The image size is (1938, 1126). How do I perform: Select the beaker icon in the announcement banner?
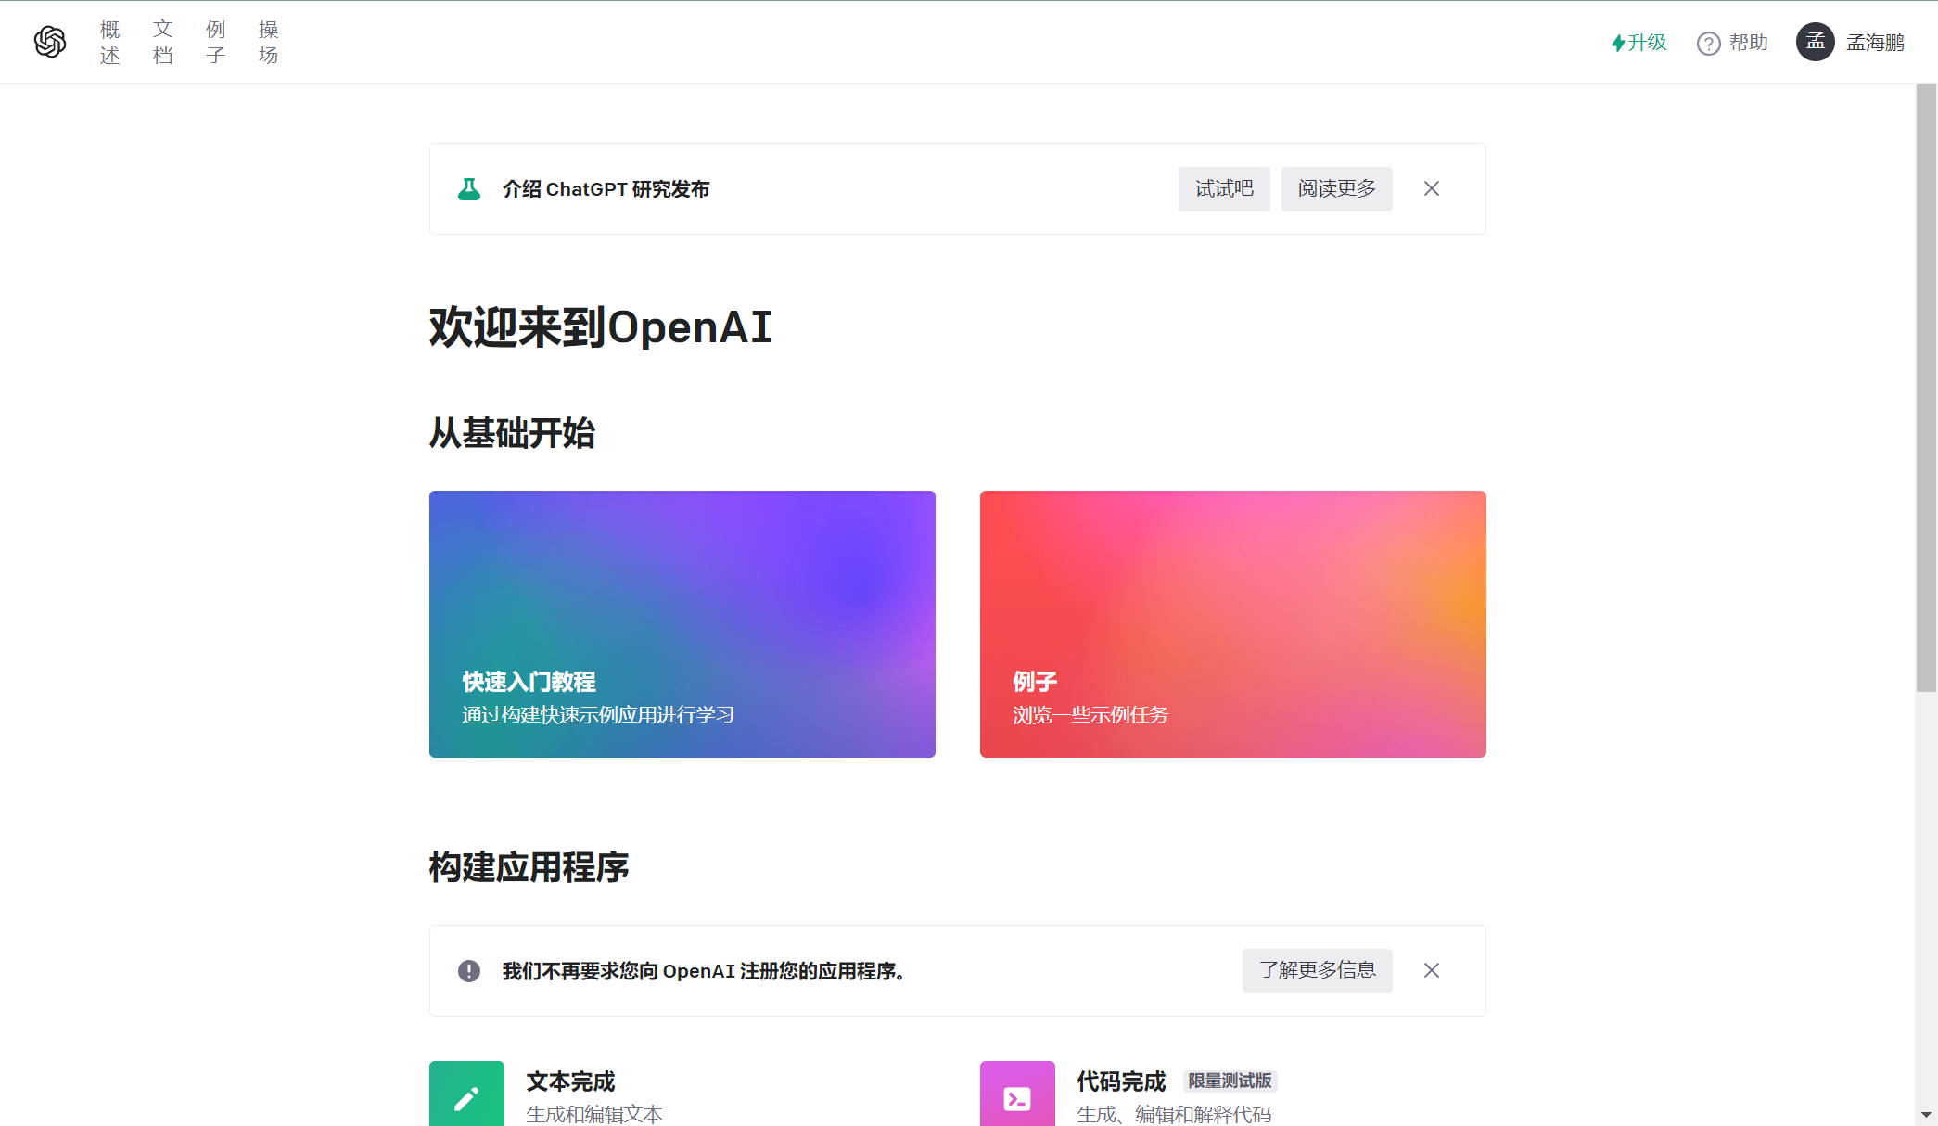coord(470,188)
